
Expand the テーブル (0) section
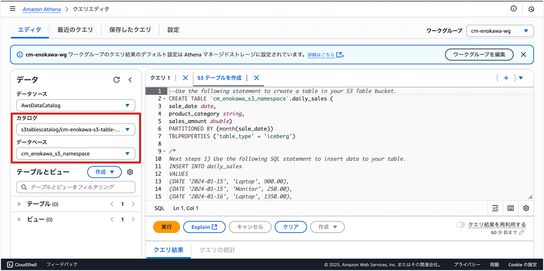19,204
